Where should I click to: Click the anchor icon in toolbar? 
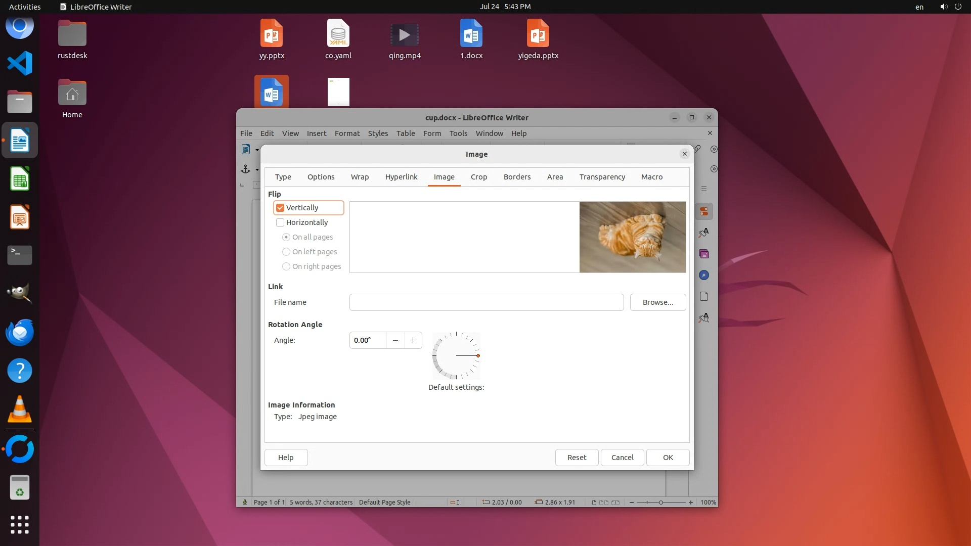246,169
